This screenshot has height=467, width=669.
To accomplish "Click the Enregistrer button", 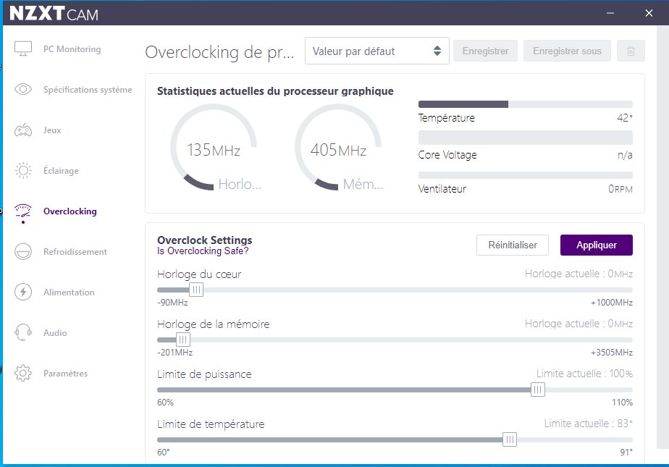I will pos(485,51).
